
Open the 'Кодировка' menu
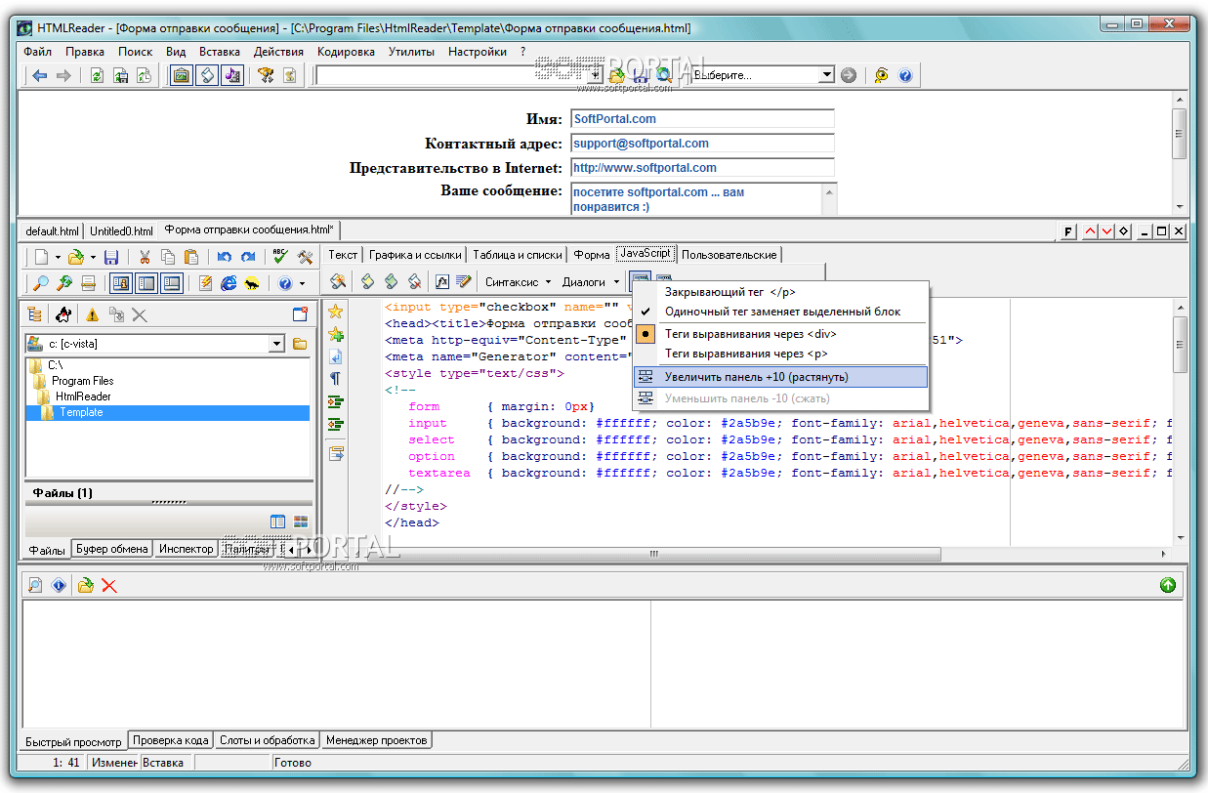coord(346,52)
